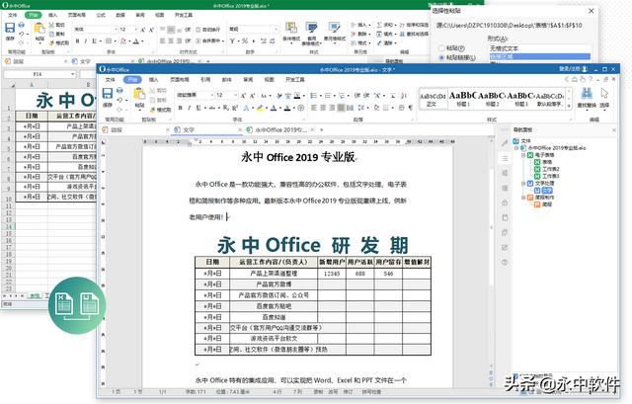Screen dimensions: 632x404
Task: Collapse the 文字处理 node in navigation tree
Action: (524, 183)
